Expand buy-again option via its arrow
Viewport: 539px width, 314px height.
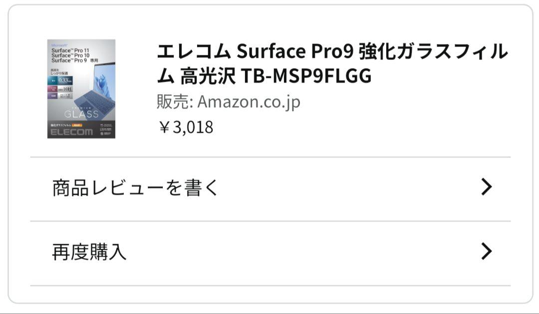486,251
